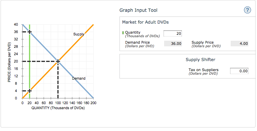Click the Demand curve label

79,78
